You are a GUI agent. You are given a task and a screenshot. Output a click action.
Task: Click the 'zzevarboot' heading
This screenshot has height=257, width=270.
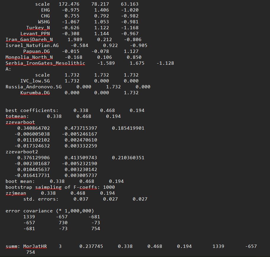click(x=20, y=122)
